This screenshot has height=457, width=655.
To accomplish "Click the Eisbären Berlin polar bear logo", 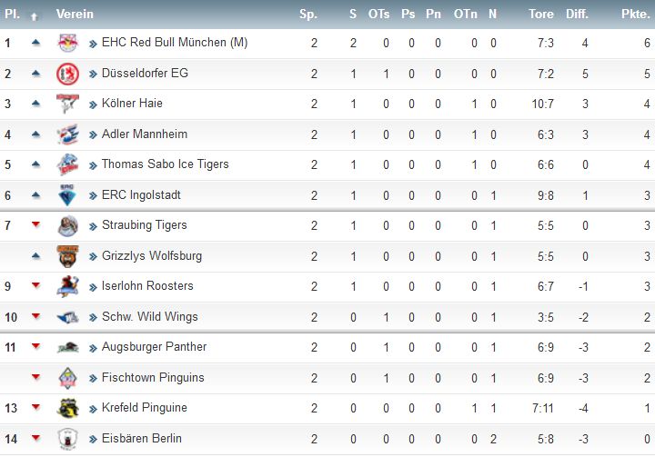I will click(x=67, y=439).
